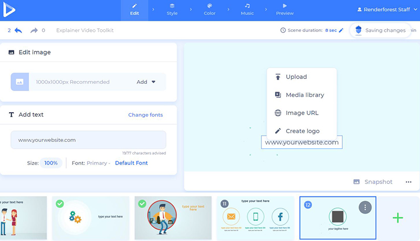420x241 pixels.
Task: Click green checkmark on gears scene
Action: (60, 204)
